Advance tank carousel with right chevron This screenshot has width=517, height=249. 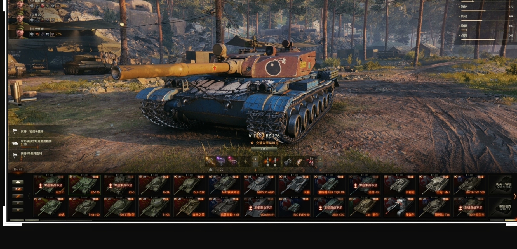coord(514,196)
